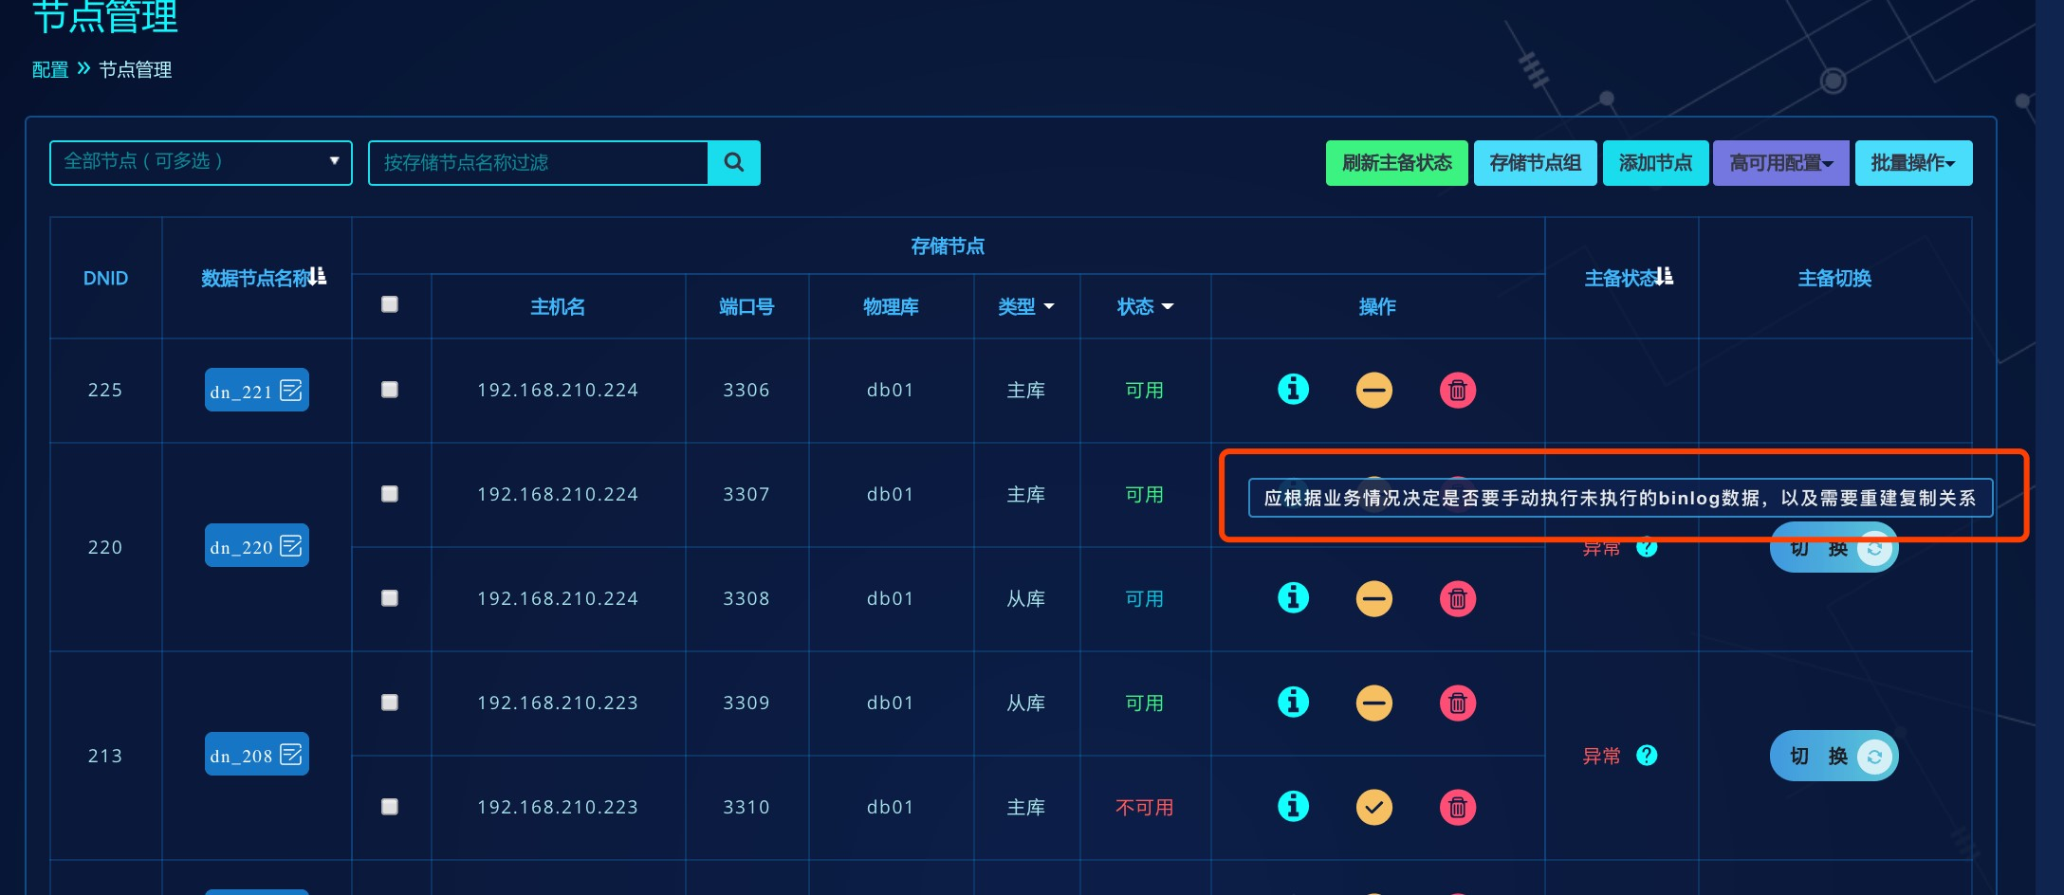Delete storage node on port 3309
Viewport: 2064px width, 895px height.
pyautogui.click(x=1458, y=703)
